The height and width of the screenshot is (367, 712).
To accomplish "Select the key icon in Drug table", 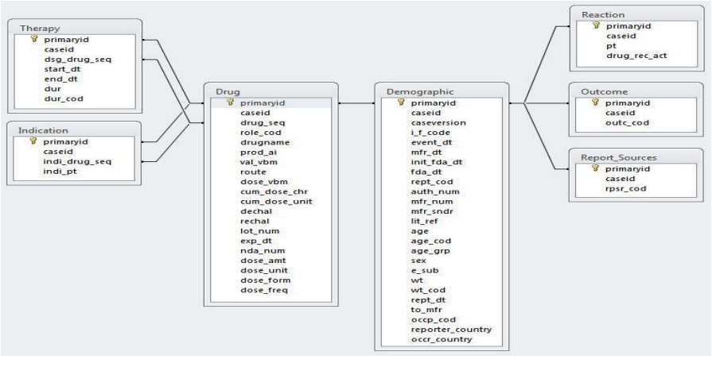I will click(231, 102).
